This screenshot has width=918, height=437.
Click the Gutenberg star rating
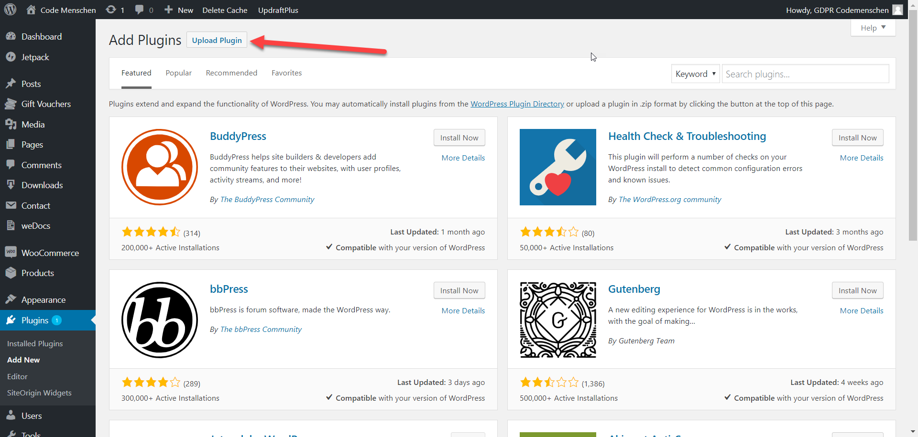pos(549,383)
